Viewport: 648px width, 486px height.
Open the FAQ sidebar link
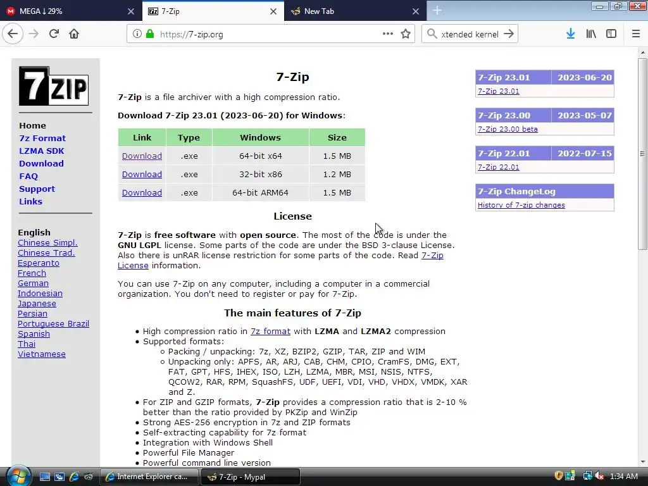point(28,176)
